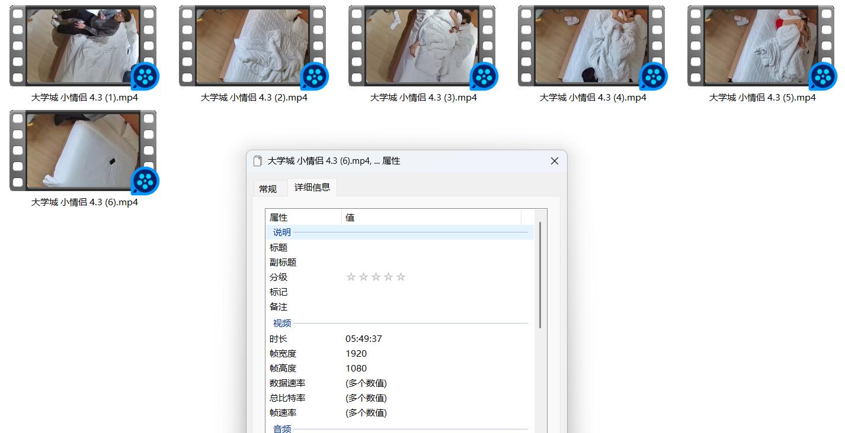Click the details list vertical scrollbar
Viewport: 845px width, 433px height.
(540, 276)
